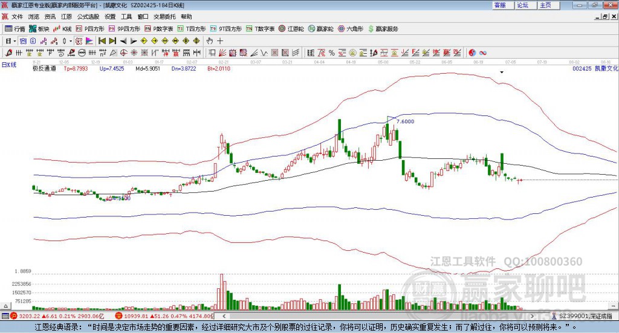This screenshot has height=333, width=619.
Task: Select the red crosshair circle tool
Action: (123, 53)
